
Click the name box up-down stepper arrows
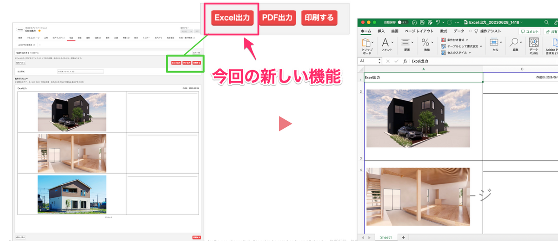[379, 61]
